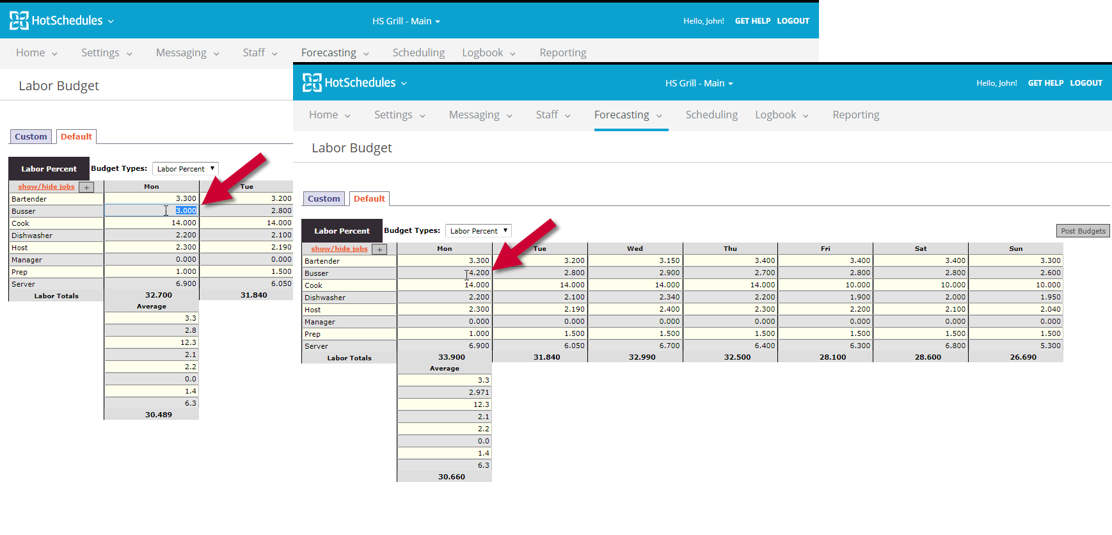
Task: Select Busser Thursday cell showing 2.700
Action: [x=730, y=273]
